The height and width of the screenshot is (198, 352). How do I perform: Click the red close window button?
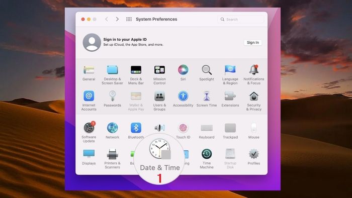83,19
